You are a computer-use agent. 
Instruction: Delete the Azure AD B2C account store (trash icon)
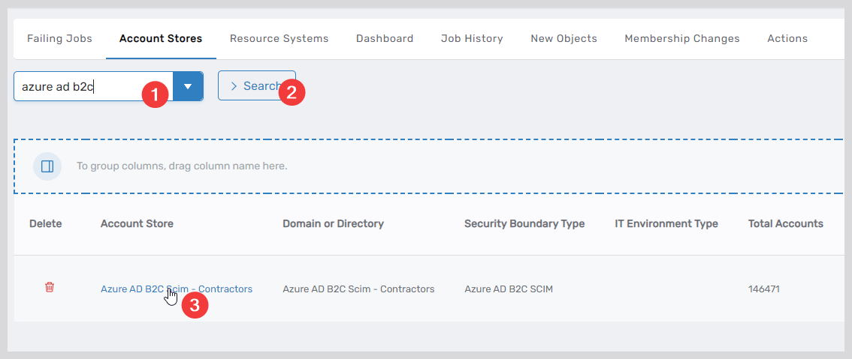pyautogui.click(x=50, y=288)
